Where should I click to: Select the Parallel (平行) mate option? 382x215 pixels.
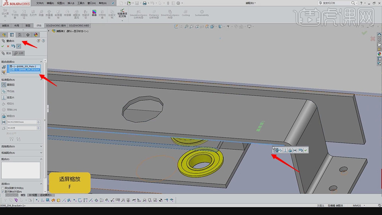click(x=4, y=91)
